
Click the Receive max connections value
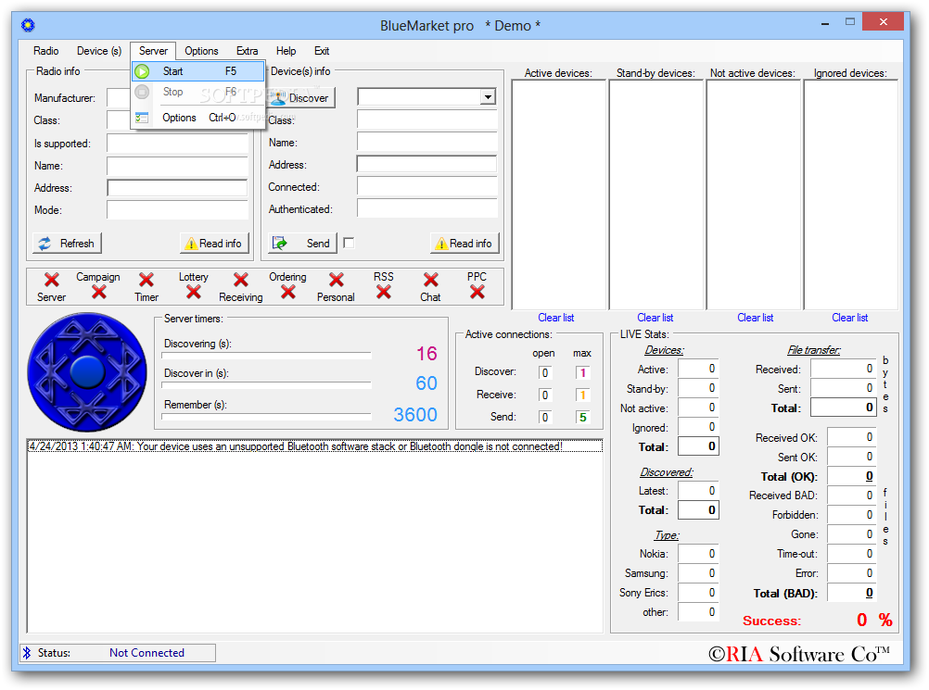pos(582,395)
